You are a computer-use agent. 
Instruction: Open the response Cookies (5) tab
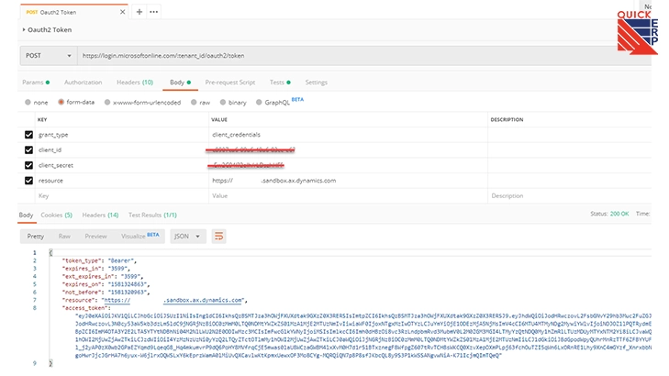56,215
